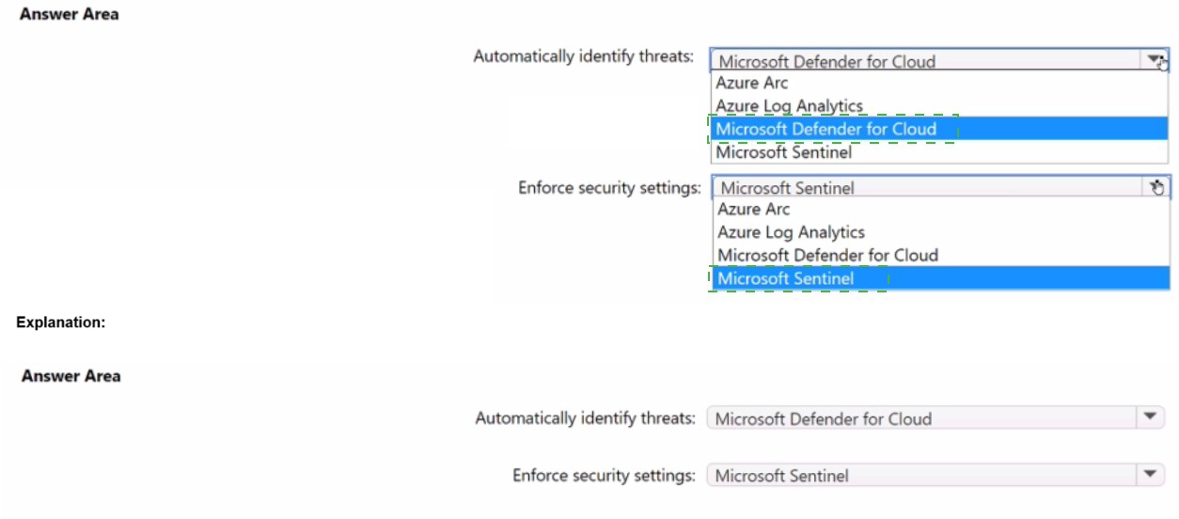Choose highlighted Microsoft Sentinel enforce security option
Viewport: 1179px width, 519px height.
tap(785, 278)
